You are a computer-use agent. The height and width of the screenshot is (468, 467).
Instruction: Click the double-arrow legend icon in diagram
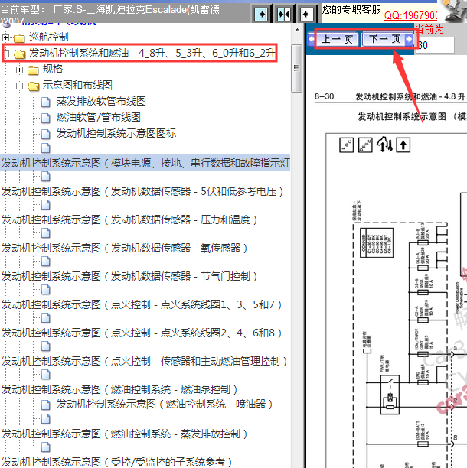(x=384, y=145)
